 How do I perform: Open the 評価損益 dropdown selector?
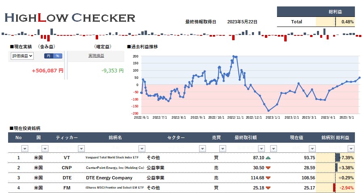[22, 56]
